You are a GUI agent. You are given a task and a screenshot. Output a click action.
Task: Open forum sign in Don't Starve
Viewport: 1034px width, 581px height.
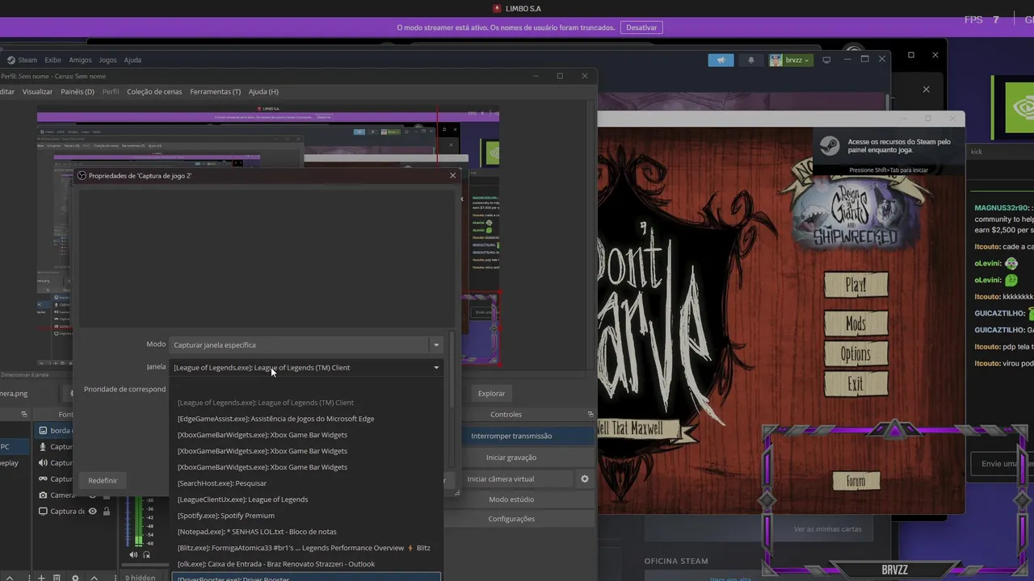[x=855, y=482]
